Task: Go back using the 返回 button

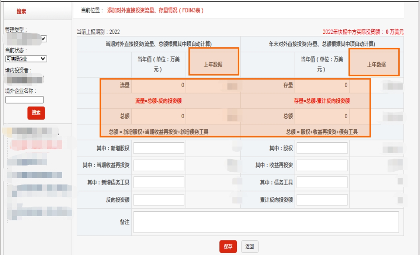Action: (x=250, y=247)
